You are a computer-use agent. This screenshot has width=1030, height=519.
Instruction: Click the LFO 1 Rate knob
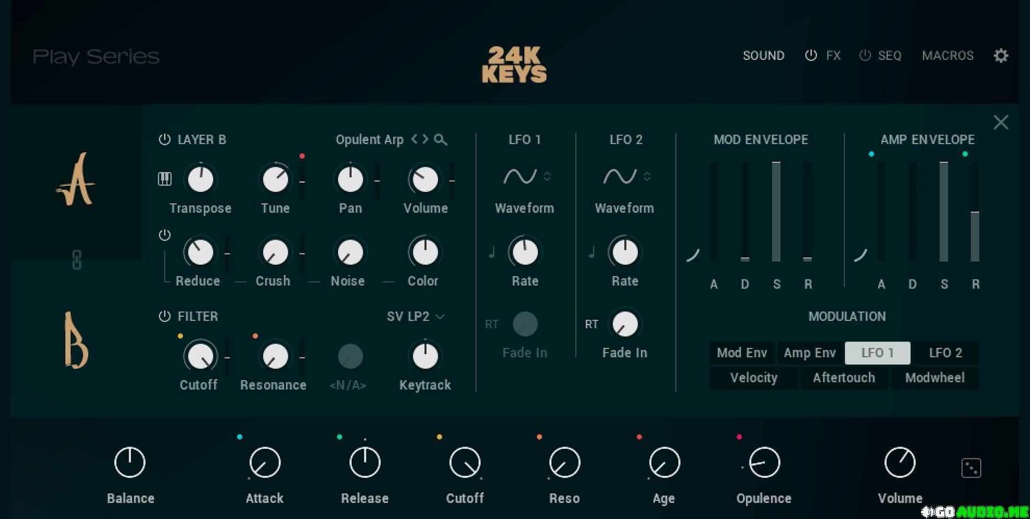pos(525,252)
